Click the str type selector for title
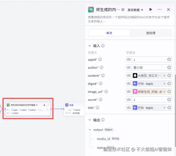176x156 pixels. [129, 108]
